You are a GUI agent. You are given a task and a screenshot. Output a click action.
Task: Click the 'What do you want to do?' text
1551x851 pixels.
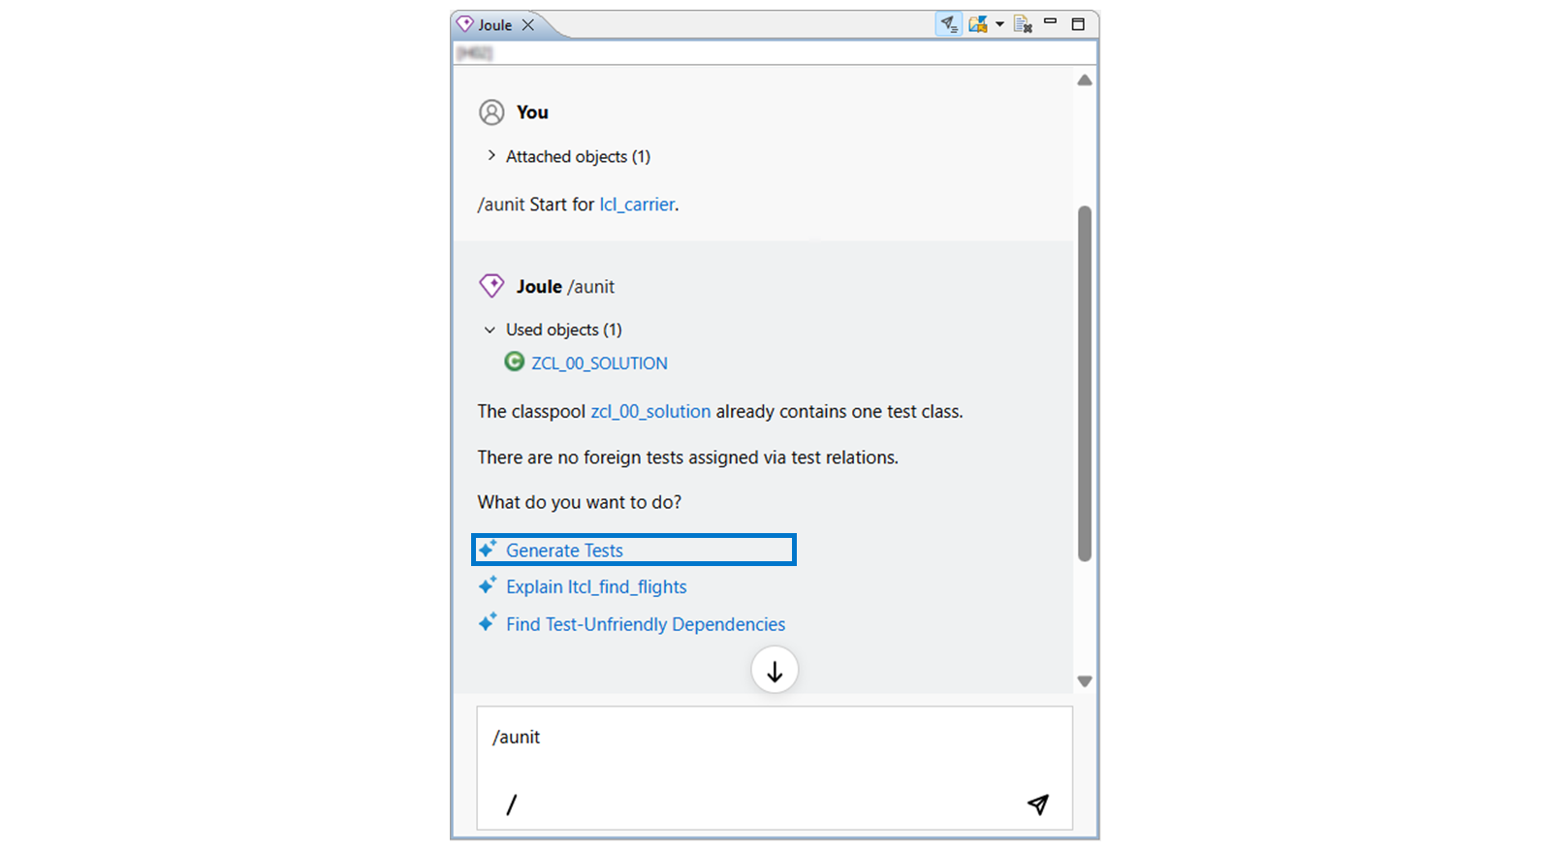coord(580,502)
